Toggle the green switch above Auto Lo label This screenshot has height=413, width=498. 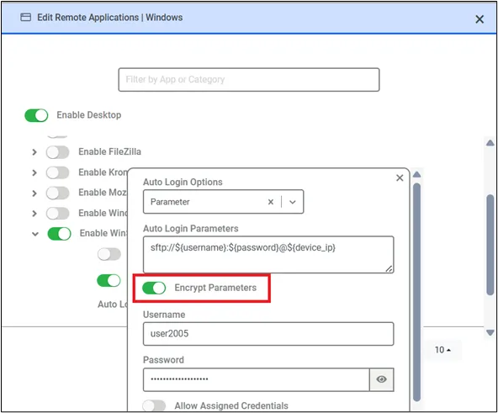coord(109,281)
